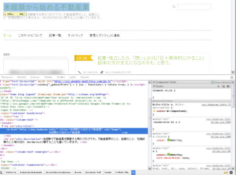Image resolution: width=236 pixels, height=175 pixels.
Task: Open the Resources tab
Action: (7, 77)
